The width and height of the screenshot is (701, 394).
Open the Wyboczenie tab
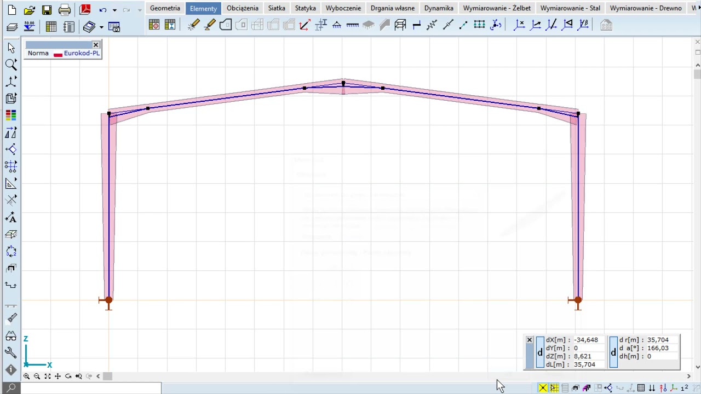343,8
